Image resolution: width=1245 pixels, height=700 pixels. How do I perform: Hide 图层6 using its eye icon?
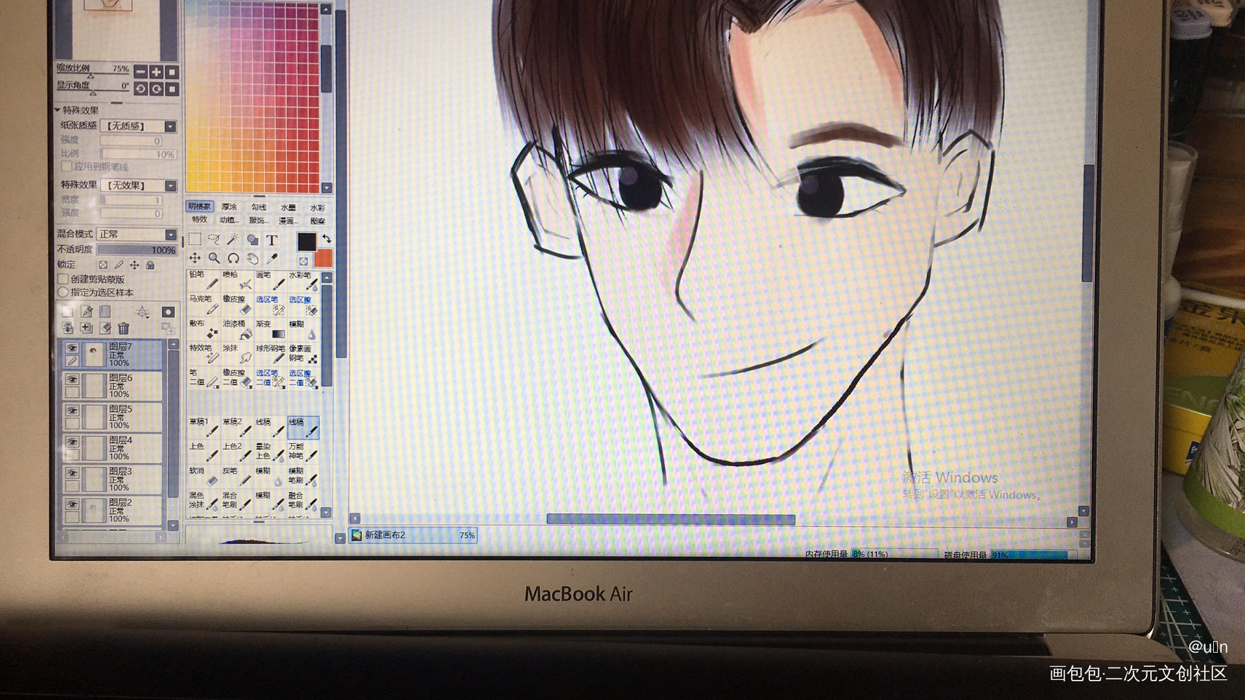[x=72, y=379]
